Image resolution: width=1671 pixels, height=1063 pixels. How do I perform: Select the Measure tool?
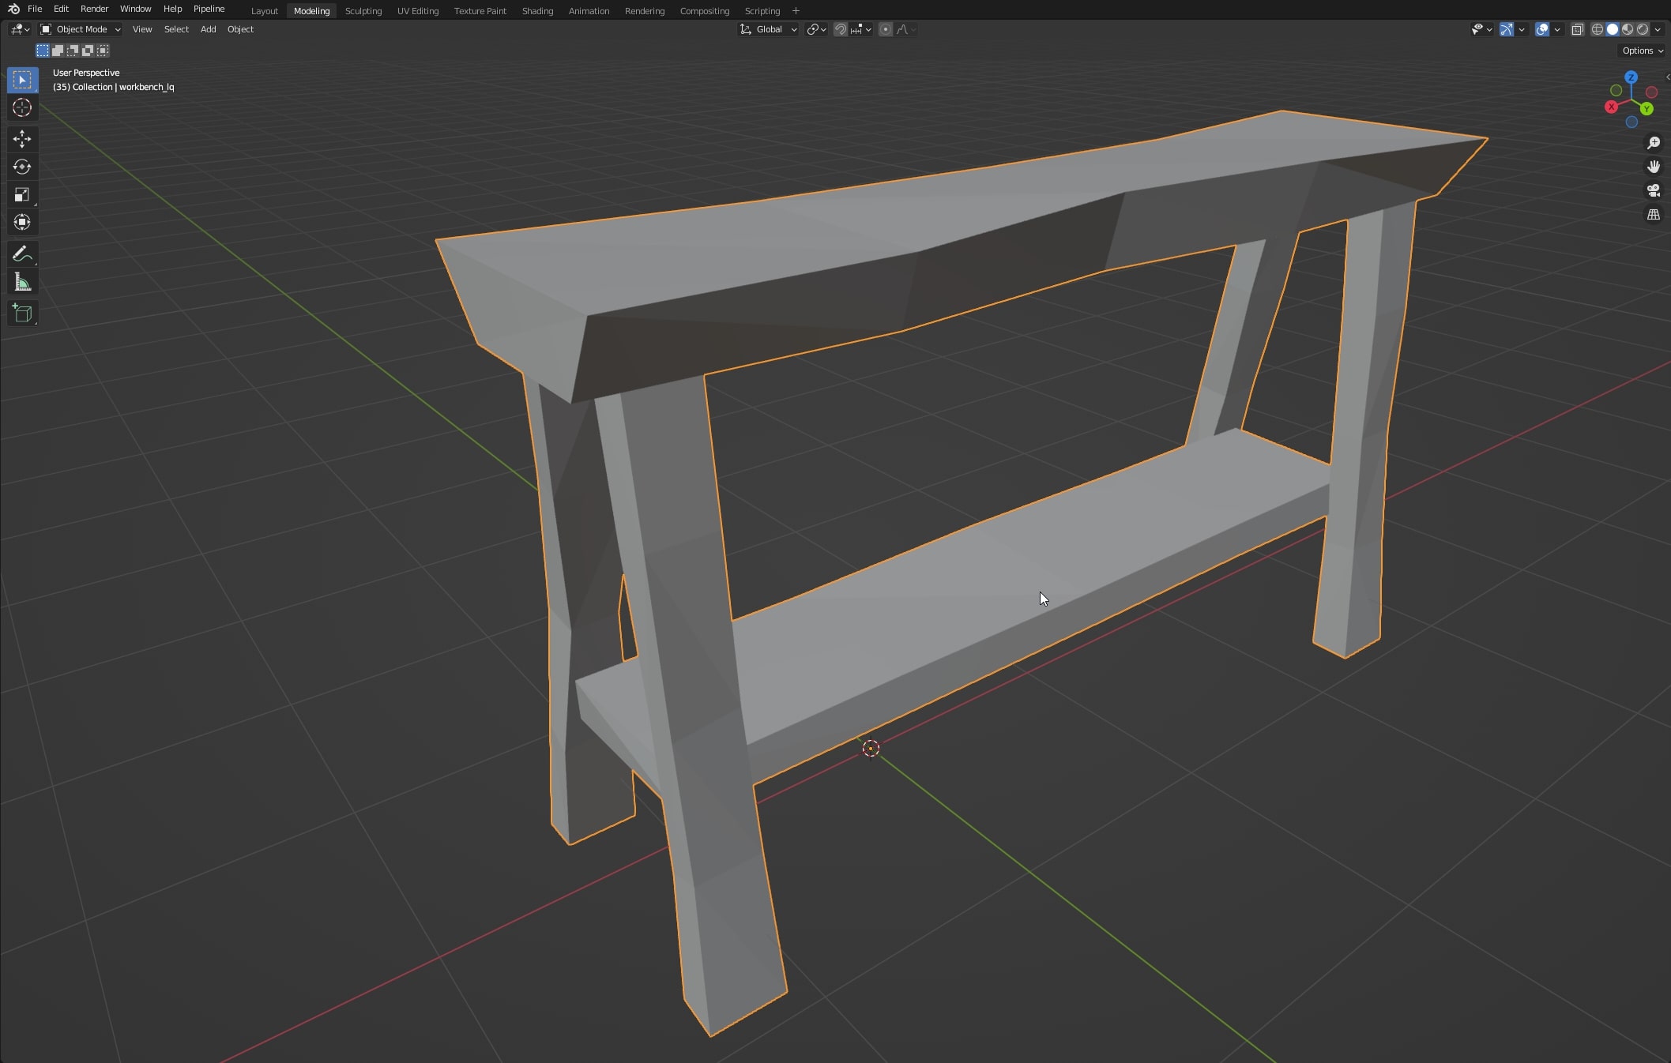(x=22, y=283)
